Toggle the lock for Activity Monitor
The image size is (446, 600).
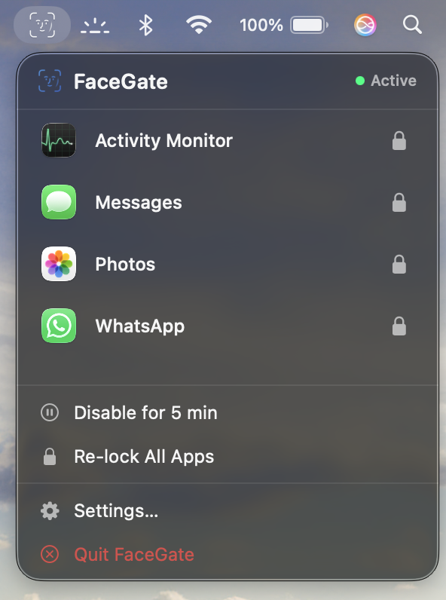point(399,141)
